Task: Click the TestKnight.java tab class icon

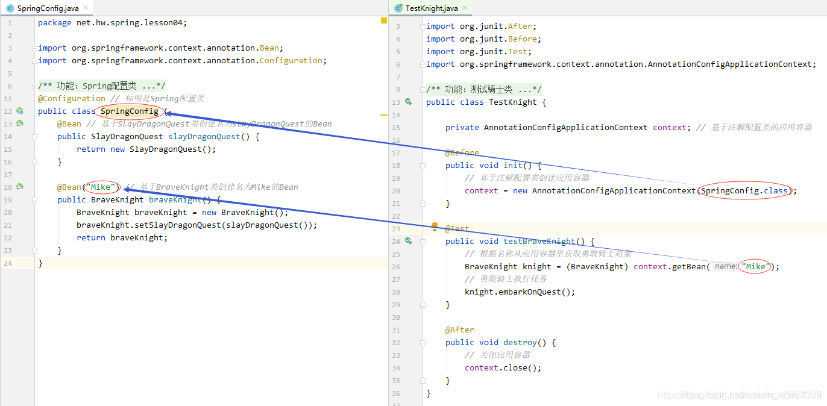Action: tap(398, 8)
